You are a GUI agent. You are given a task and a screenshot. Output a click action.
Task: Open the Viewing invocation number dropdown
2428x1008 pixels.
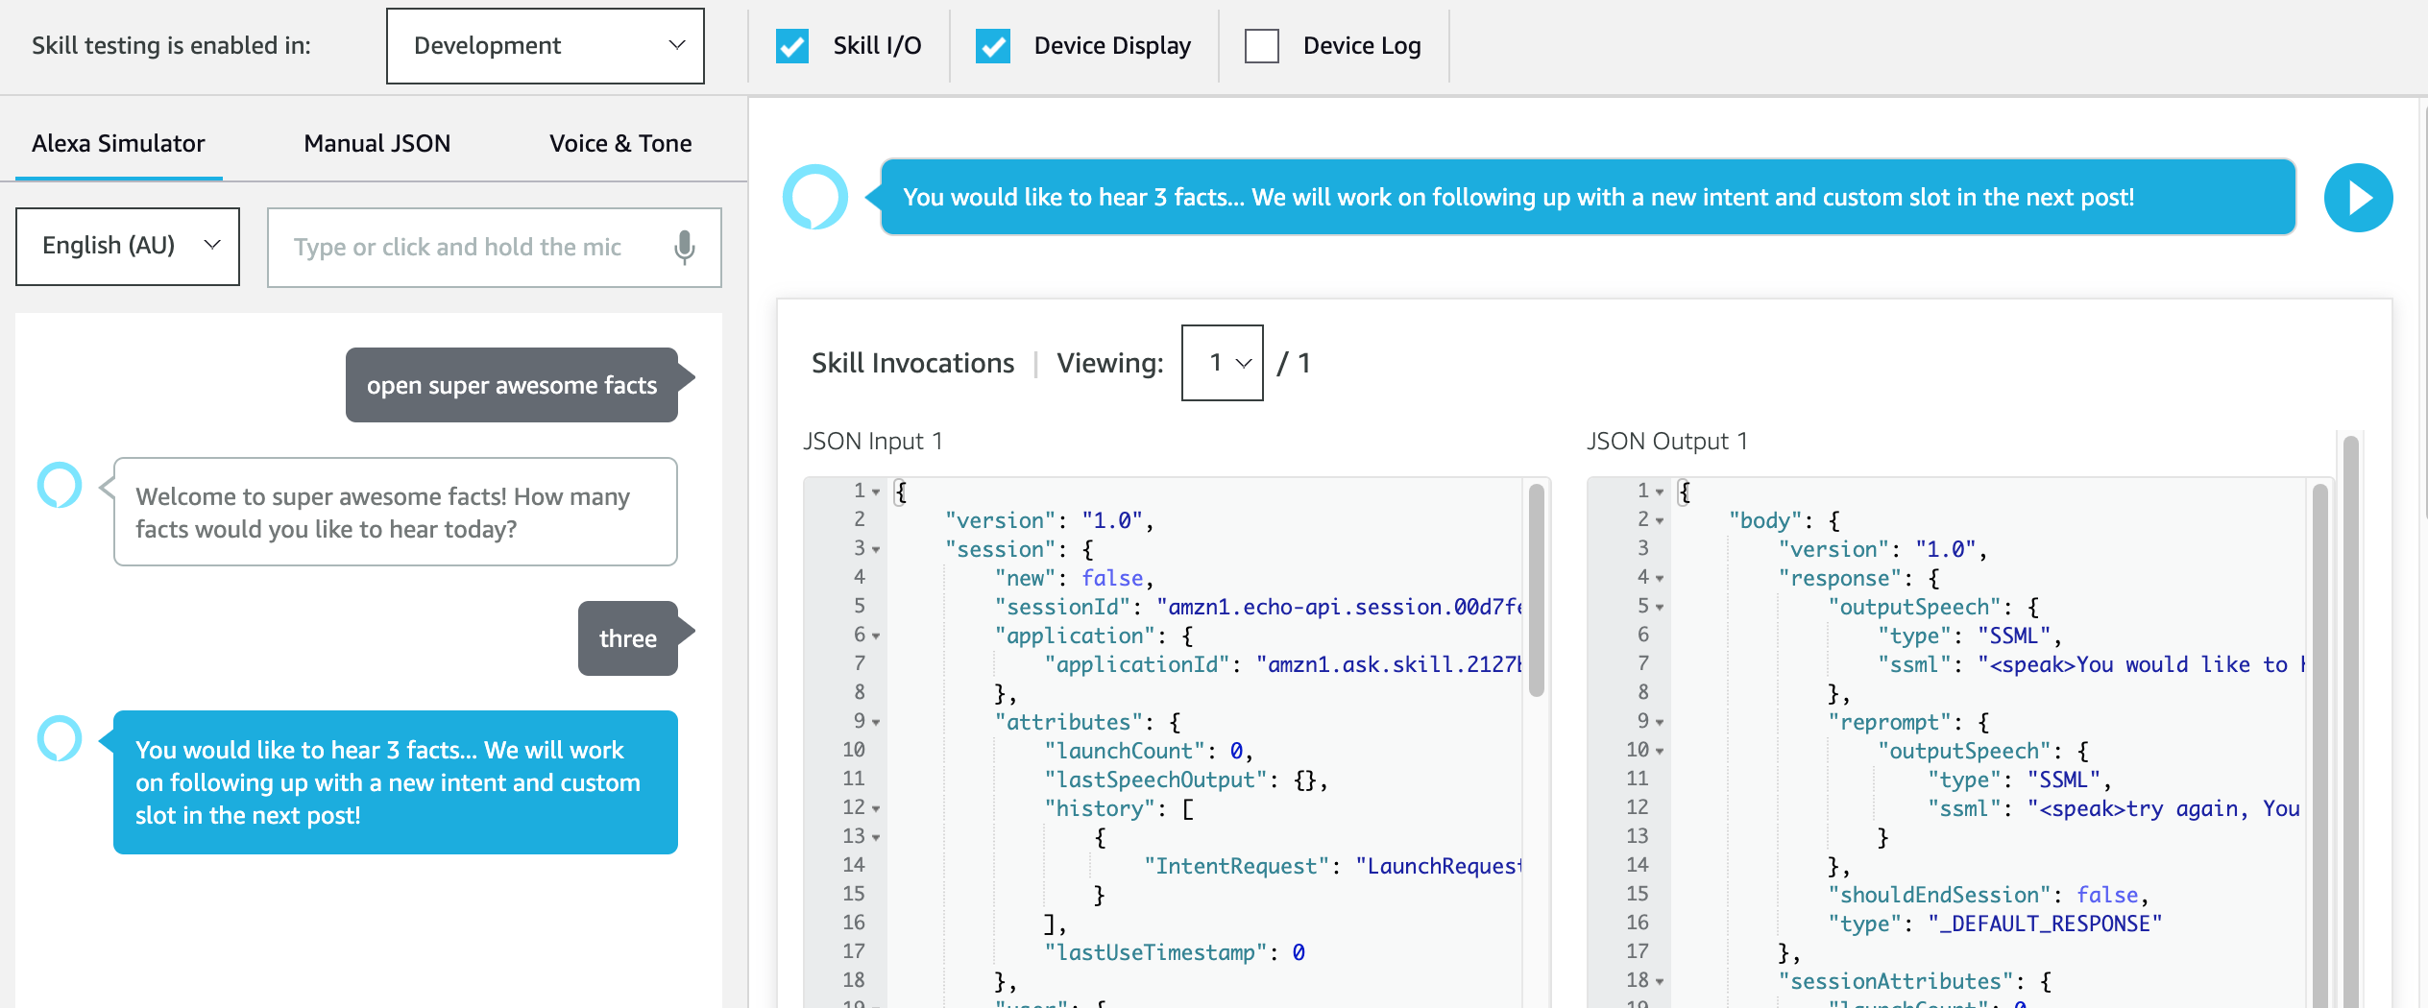pos(1222,363)
